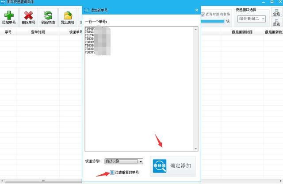
Task: Toggle the 过滤重复的单号 checkbox
Action: (x=112, y=172)
